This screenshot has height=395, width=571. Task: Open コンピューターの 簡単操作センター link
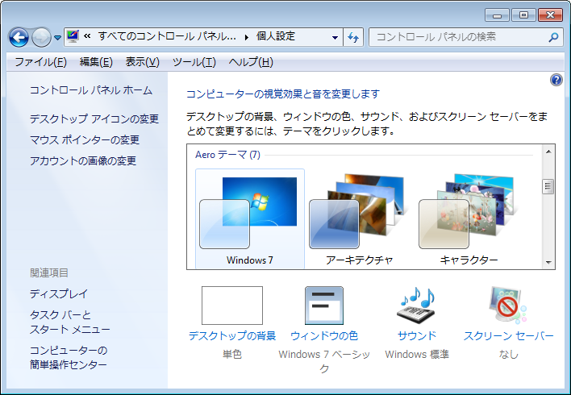coord(69,357)
